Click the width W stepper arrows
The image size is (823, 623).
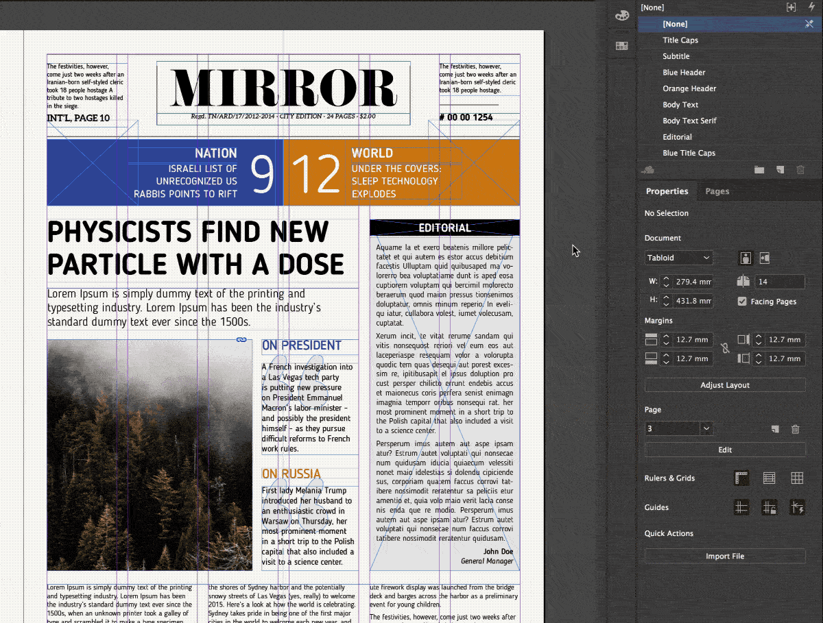pyautogui.click(x=666, y=282)
